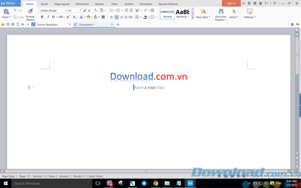Click the Settings ribbon icon
The width and height of the screenshot is (301, 188).
click(x=250, y=11)
